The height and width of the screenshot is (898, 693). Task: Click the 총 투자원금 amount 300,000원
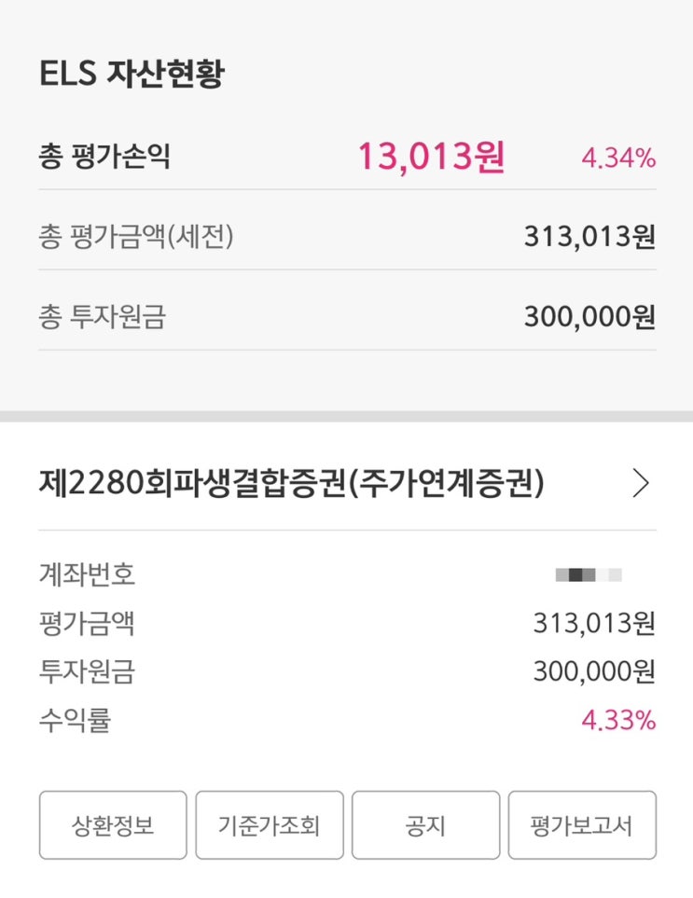pos(589,317)
